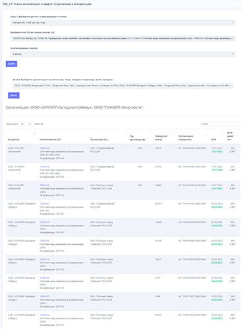The width and height of the screenshot is (242, 329).
Task: Sort by the МПИ дней/лет column
Action: pos(232,136)
